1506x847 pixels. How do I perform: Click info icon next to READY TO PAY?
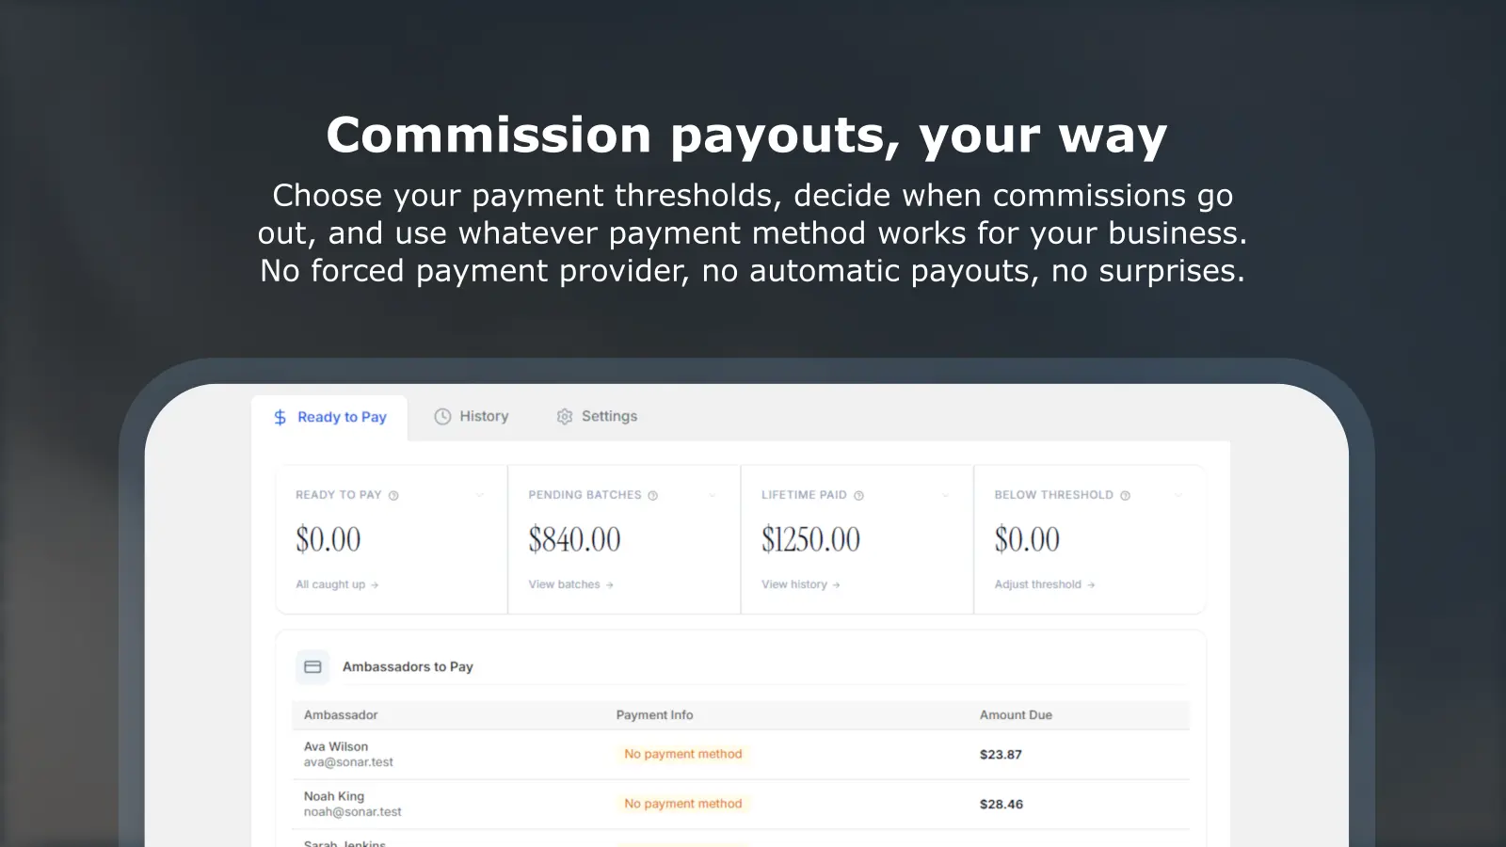click(393, 495)
